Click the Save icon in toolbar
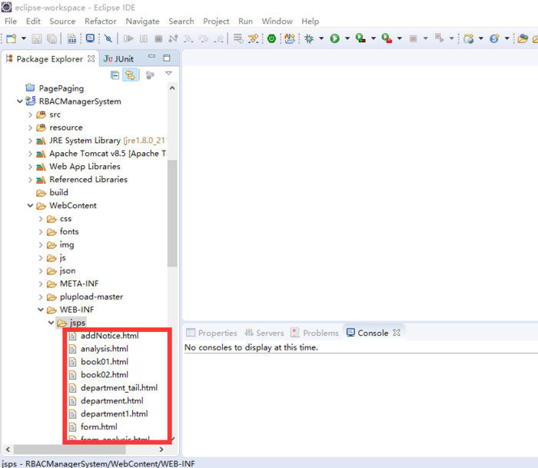The height and width of the screenshot is (468, 538). 37,38
